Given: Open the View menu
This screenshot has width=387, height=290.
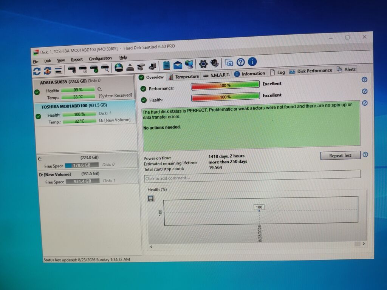Looking at the screenshot, I should (x=61, y=60).
